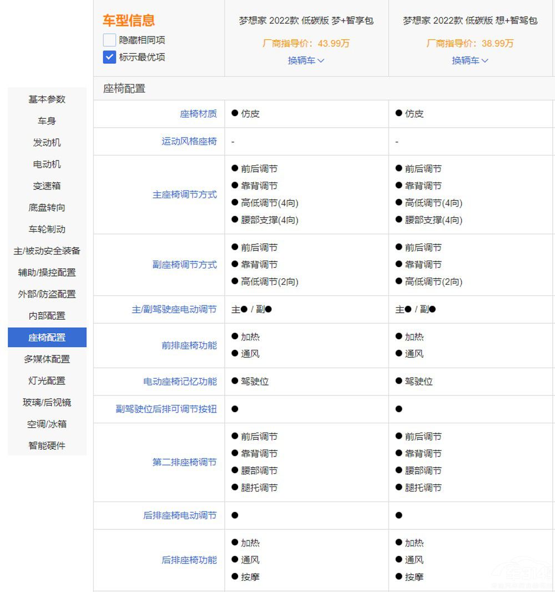Open 副驾驶位后排可调节按钮 parameter link

tap(166, 409)
